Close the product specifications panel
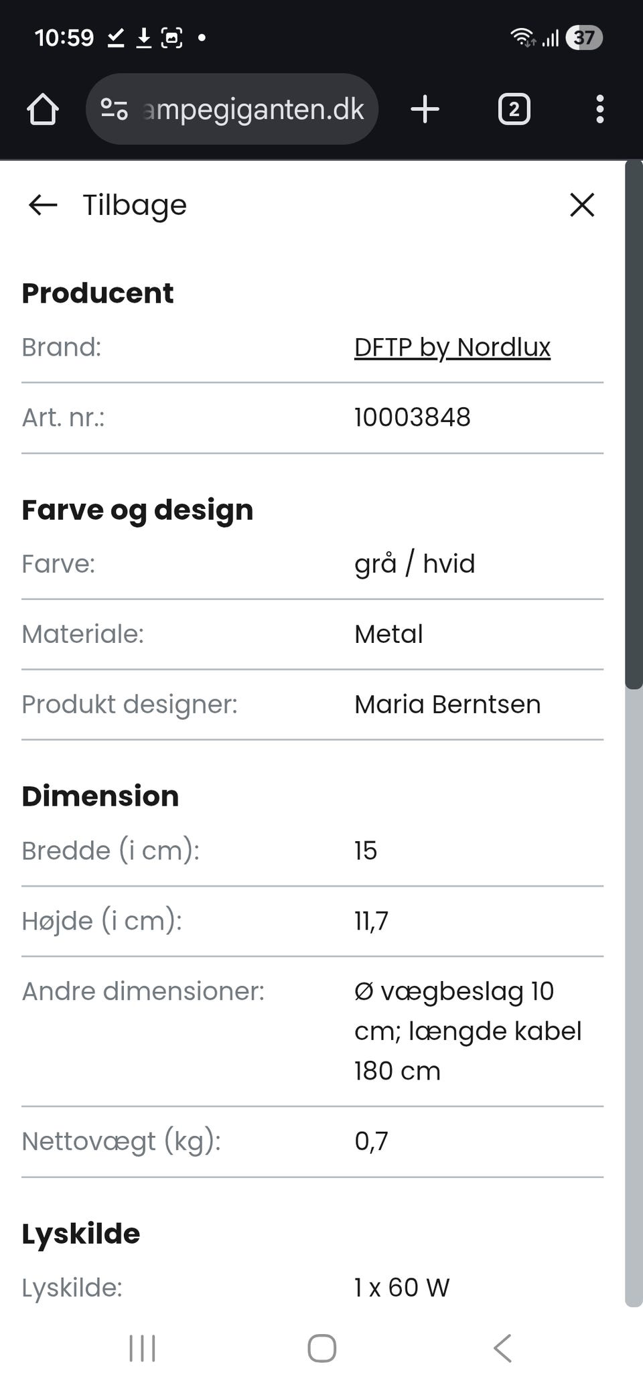 [x=582, y=205]
